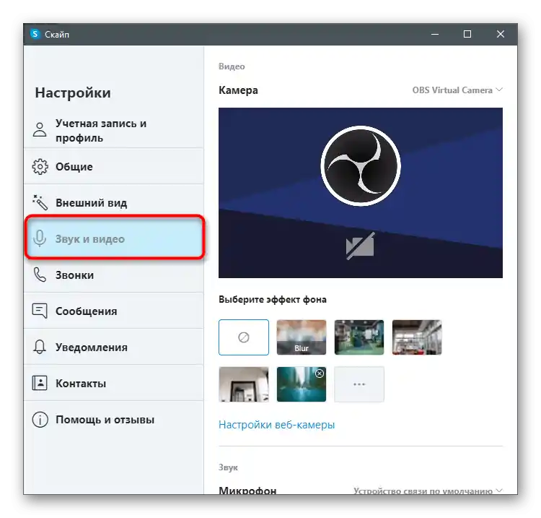Open the Общие settings section
541x518 pixels.
pos(114,167)
